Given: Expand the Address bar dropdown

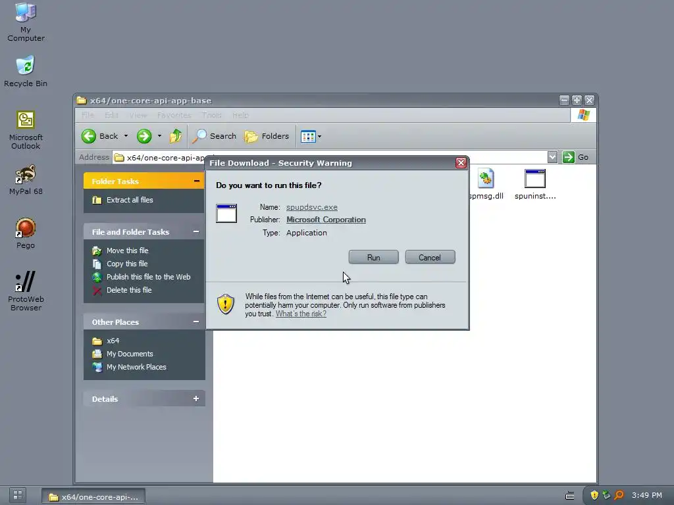Looking at the screenshot, I should [x=552, y=157].
